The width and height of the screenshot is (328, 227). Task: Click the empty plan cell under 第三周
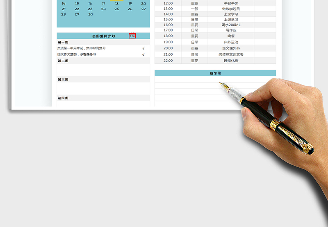click(103, 88)
